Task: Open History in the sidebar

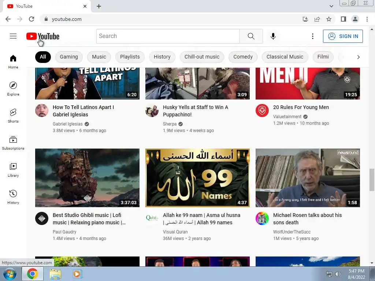Action: [13, 196]
